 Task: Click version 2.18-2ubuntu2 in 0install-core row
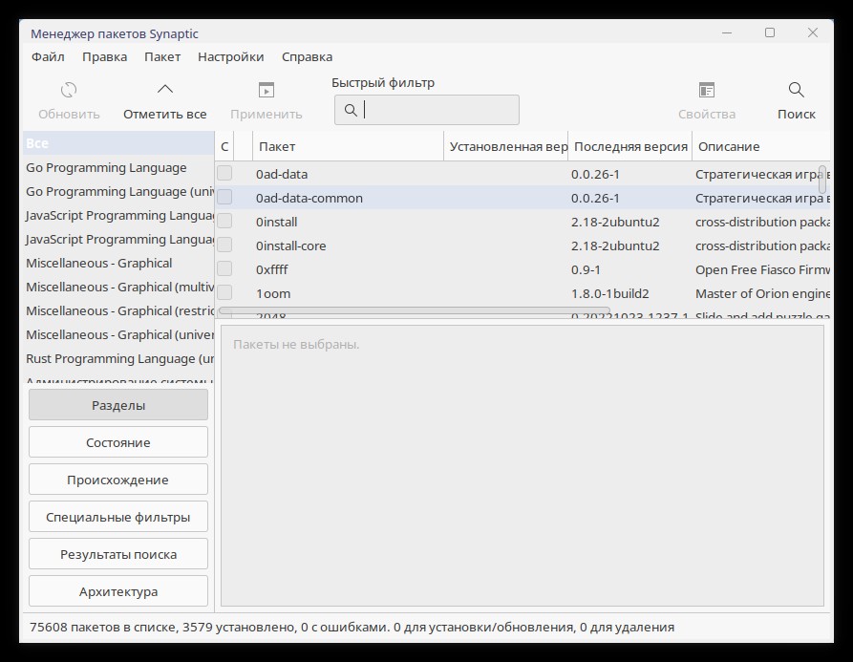click(x=615, y=246)
